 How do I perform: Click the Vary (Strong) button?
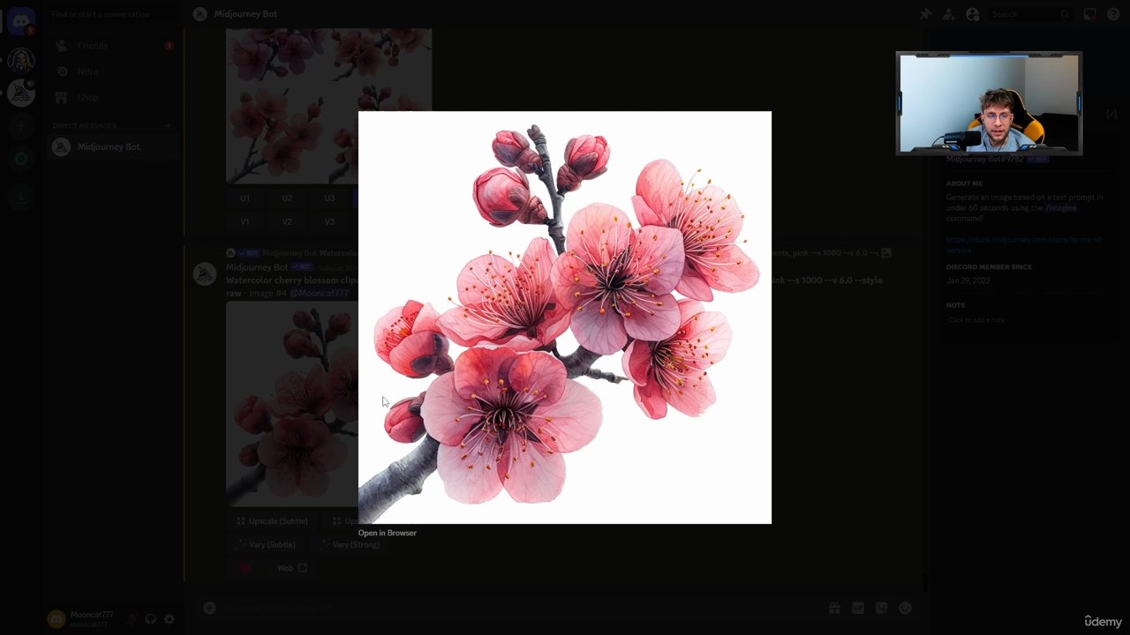350,545
